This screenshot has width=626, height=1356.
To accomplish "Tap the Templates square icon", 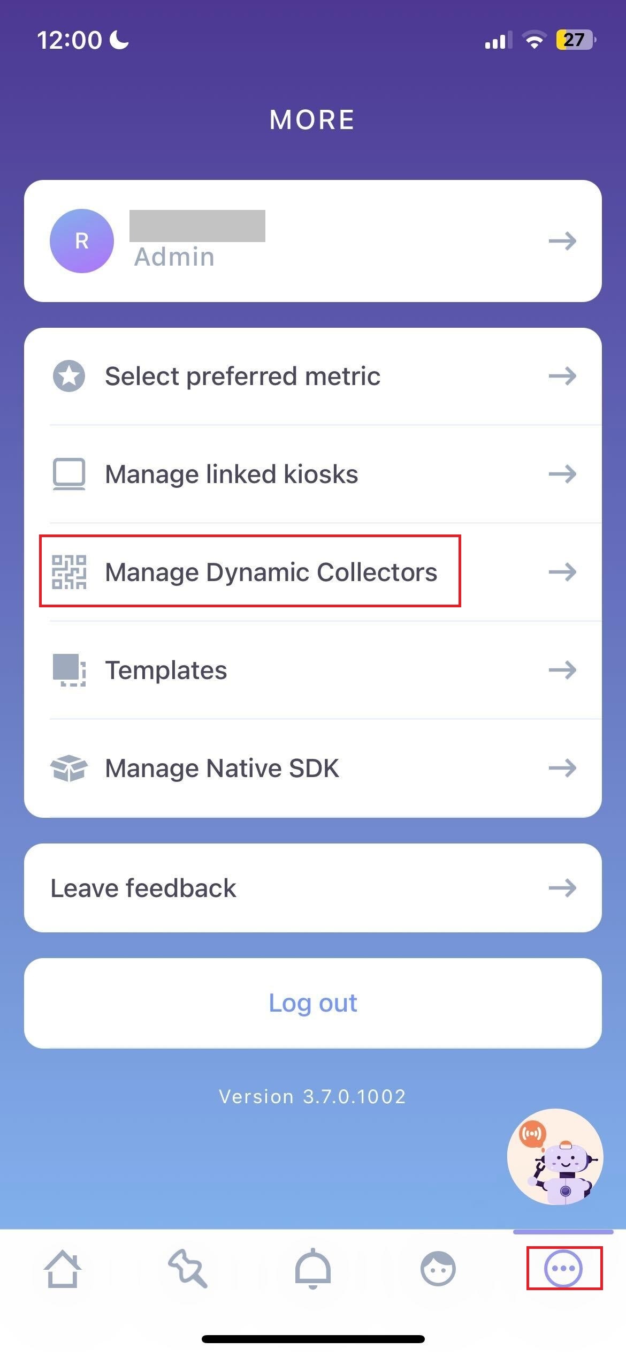I will 68,670.
